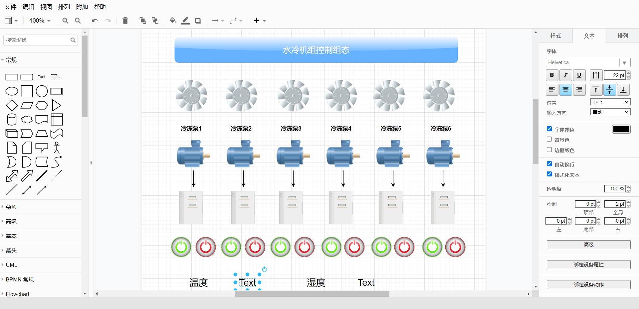Uncheck the 字体颜色 checkbox
639x309 pixels.
point(549,129)
